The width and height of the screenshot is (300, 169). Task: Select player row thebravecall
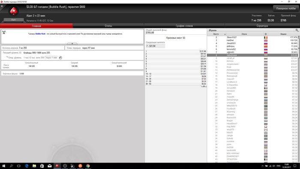coord(252,76)
